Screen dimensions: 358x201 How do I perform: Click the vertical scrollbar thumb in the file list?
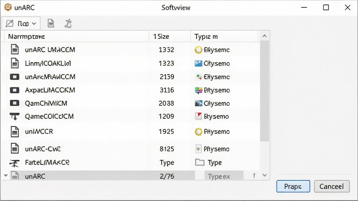(265, 91)
